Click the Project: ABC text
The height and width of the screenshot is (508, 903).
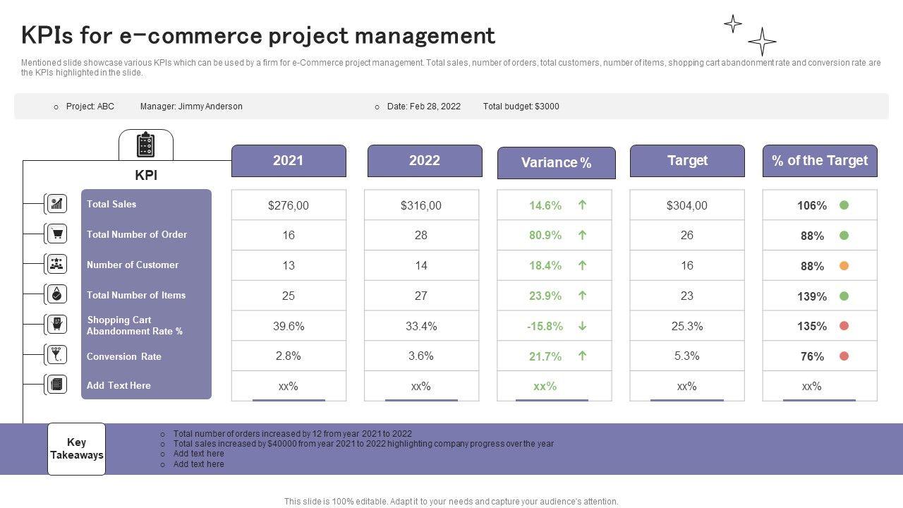point(90,107)
